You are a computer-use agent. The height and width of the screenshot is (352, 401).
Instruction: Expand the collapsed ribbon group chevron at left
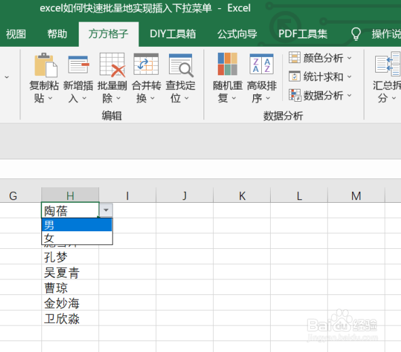[x=7, y=77]
